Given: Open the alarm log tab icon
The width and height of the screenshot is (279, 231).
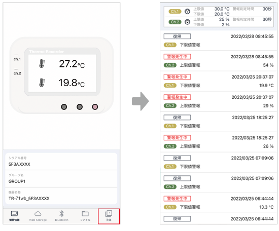Looking at the screenshot, I should click(109, 216).
